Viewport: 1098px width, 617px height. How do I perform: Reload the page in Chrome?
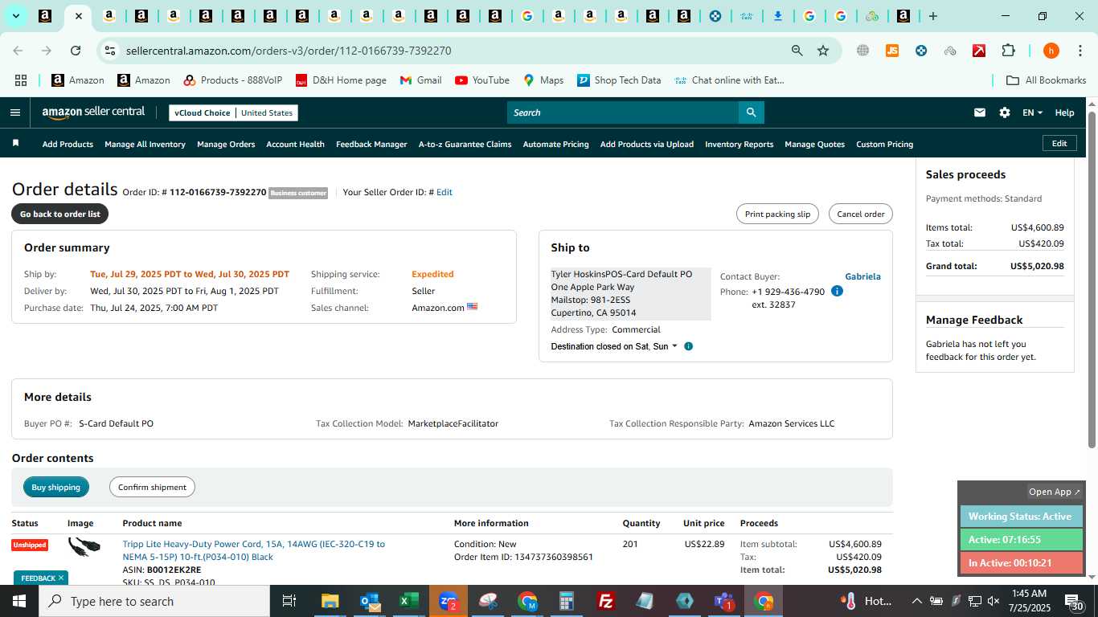point(76,51)
